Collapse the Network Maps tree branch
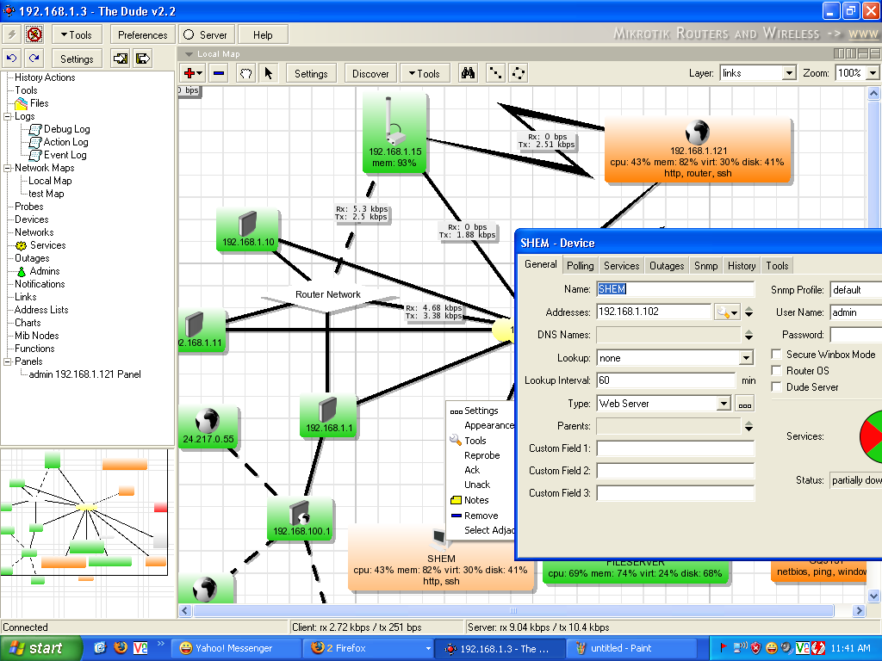The image size is (882, 661). [7, 168]
